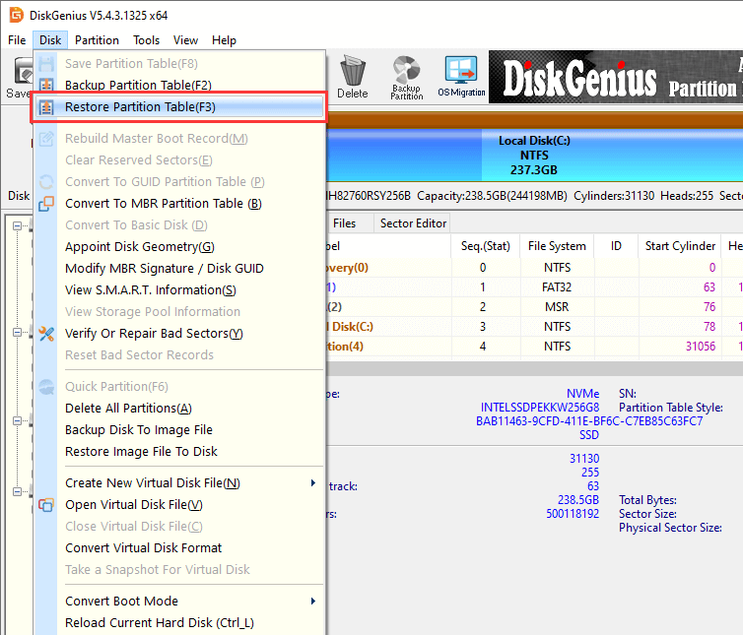
Task: Expand the Convert Boot Mode submenu arrow
Action: (313, 602)
